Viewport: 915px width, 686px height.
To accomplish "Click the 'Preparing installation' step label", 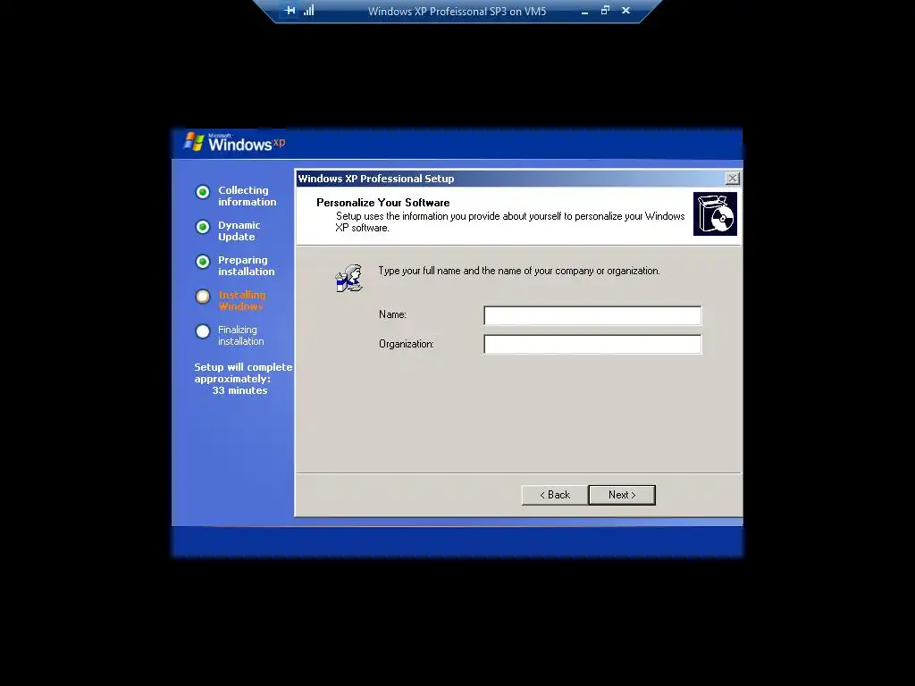I will click(x=246, y=266).
